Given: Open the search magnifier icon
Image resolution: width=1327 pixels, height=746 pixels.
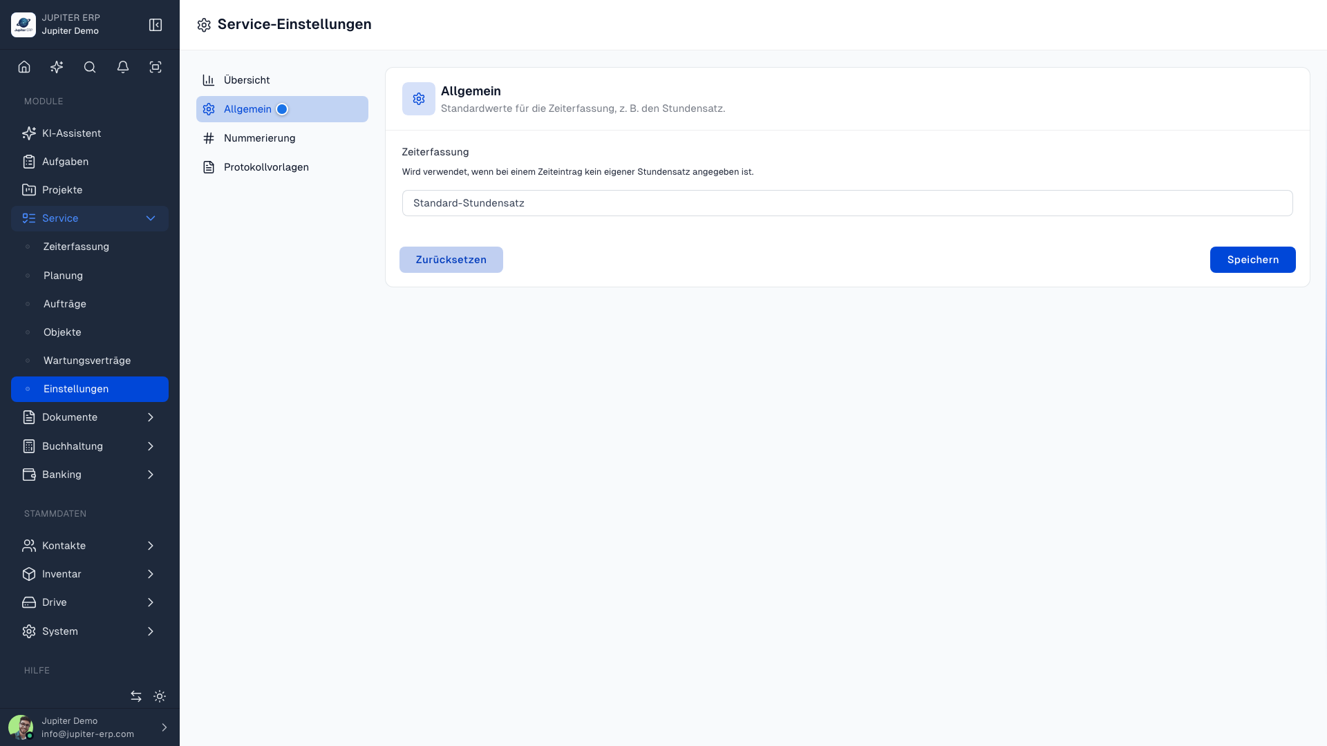Looking at the screenshot, I should [x=90, y=67].
